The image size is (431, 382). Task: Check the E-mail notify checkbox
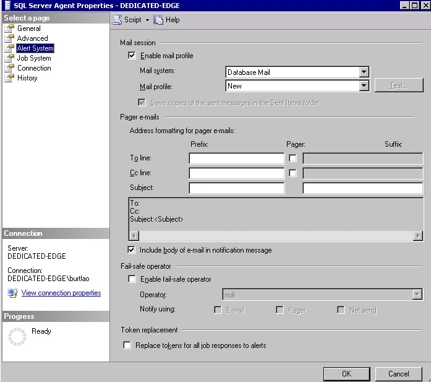pos(218,310)
